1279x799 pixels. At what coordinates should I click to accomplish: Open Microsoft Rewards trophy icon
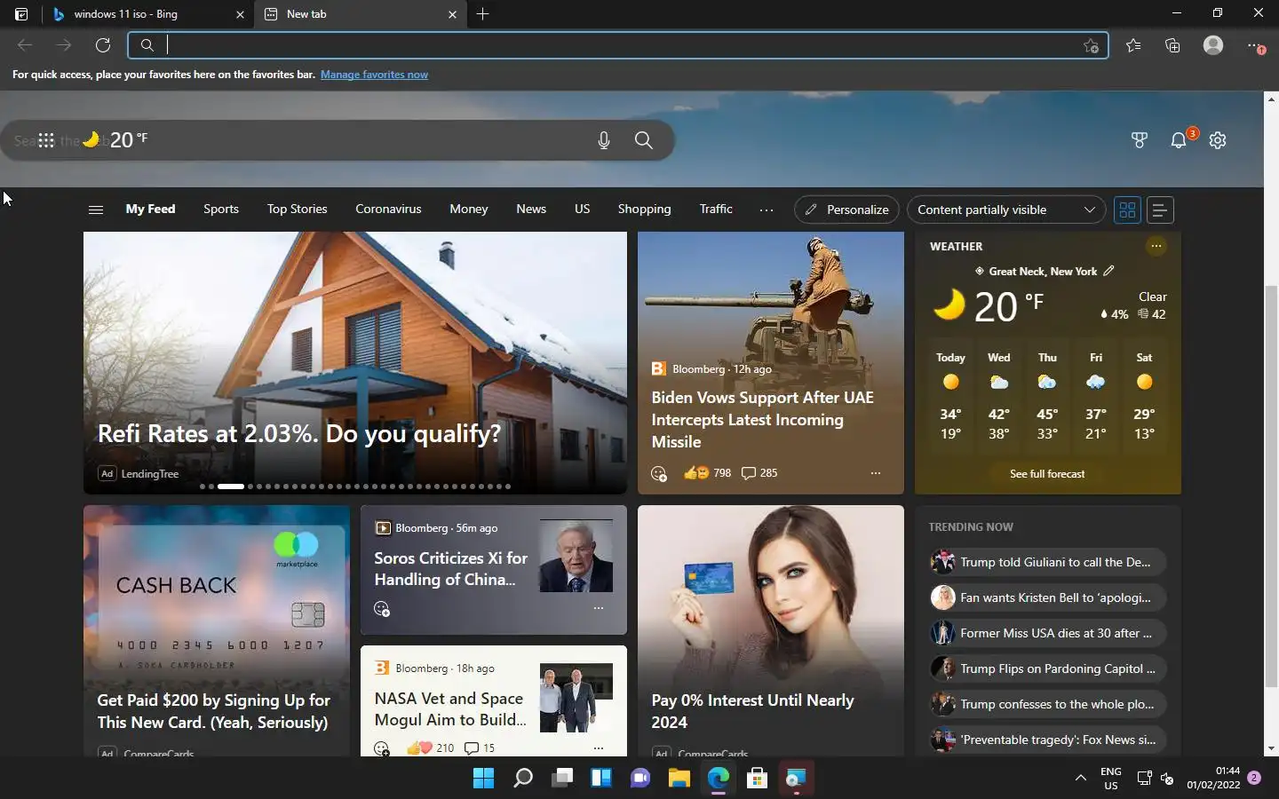coord(1140,140)
